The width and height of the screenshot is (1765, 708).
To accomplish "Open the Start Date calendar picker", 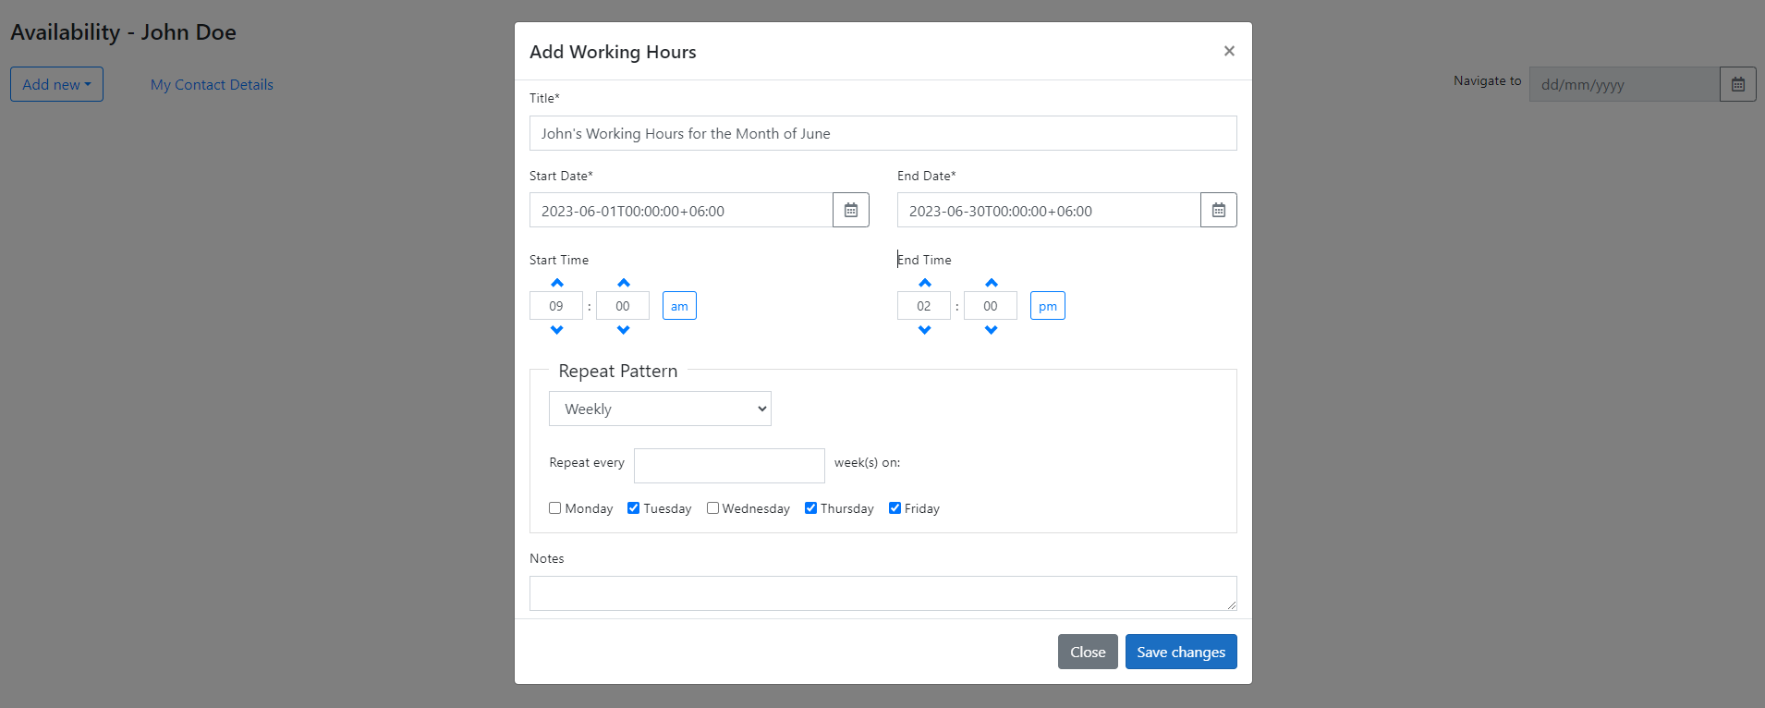I will (x=850, y=210).
